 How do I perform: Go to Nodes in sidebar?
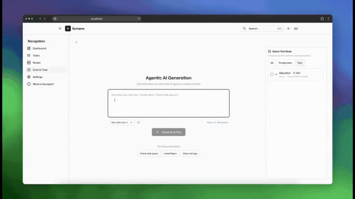(36, 63)
